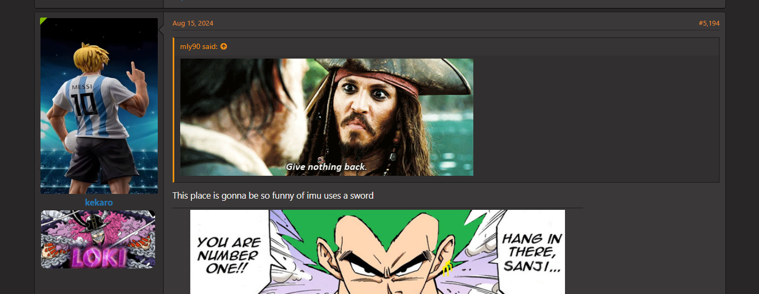Open the post date Aug 15, 2024 link

[192, 23]
